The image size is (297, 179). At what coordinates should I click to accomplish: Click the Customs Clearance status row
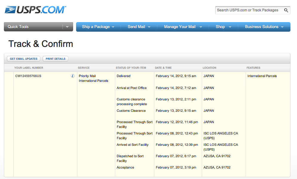(x=131, y=111)
